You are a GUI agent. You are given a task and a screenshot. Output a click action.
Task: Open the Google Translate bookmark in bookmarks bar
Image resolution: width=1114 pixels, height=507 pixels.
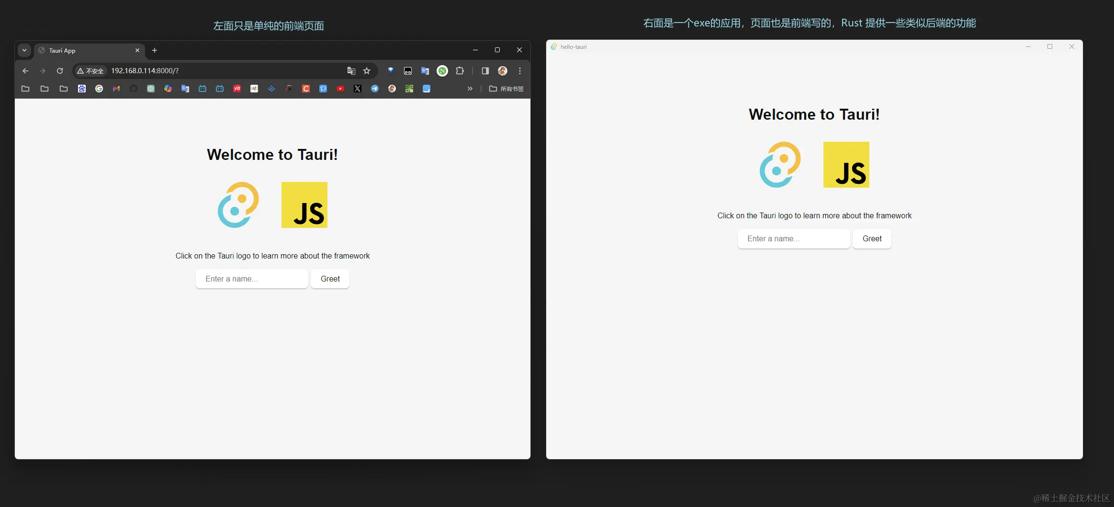pos(185,89)
